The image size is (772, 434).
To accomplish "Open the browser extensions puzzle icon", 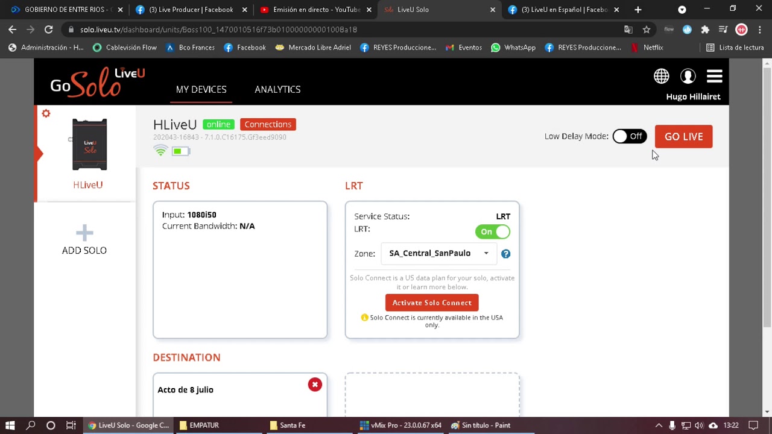I will coord(705,29).
